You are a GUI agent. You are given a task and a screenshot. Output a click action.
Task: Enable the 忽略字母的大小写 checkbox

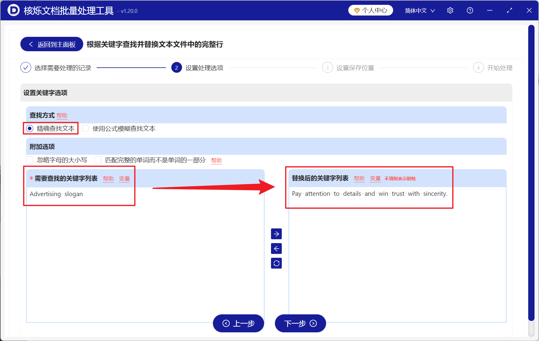click(29, 160)
